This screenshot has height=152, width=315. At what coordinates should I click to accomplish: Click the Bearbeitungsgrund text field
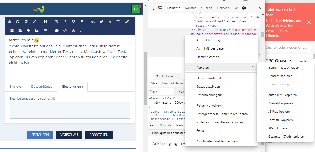(70, 110)
